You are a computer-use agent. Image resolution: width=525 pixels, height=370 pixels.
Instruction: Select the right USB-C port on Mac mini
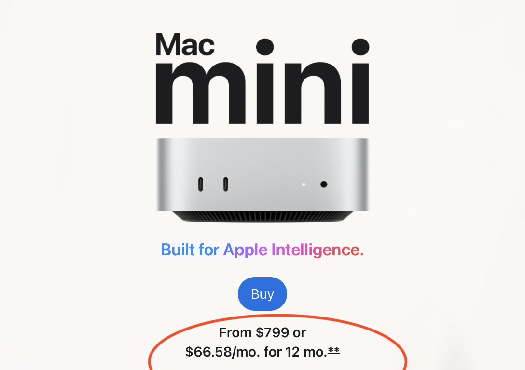coord(226,184)
